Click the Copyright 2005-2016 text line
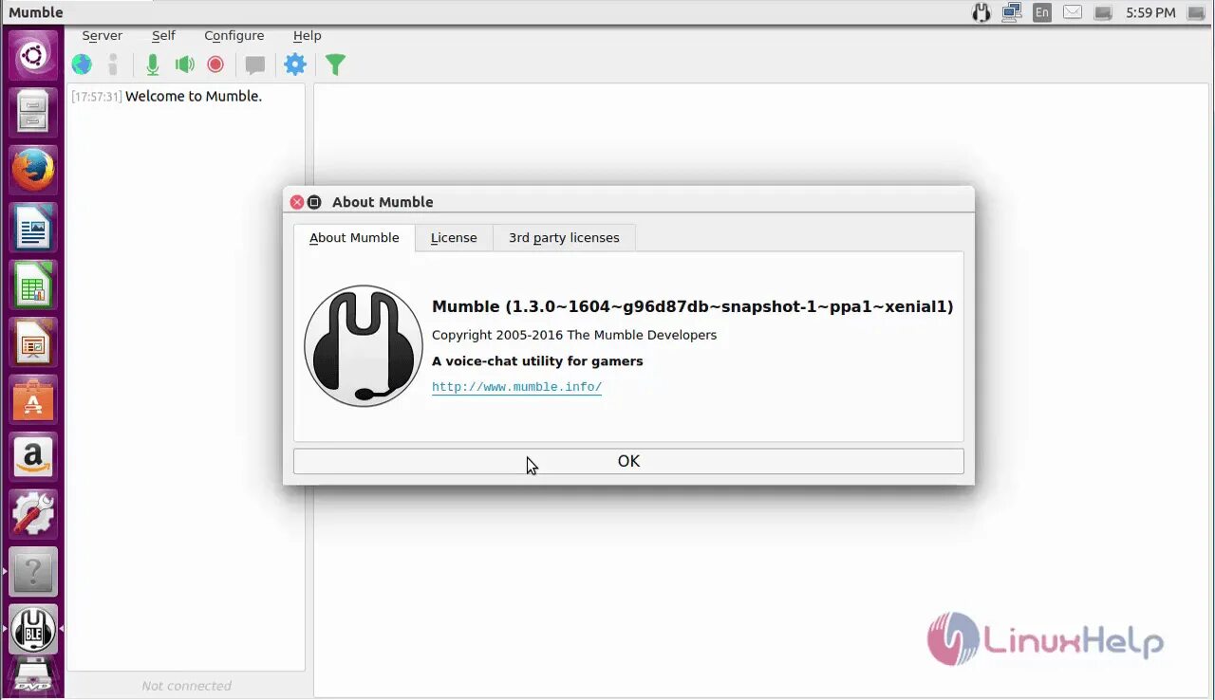Screen dimensions: 1215x700 [574, 335]
